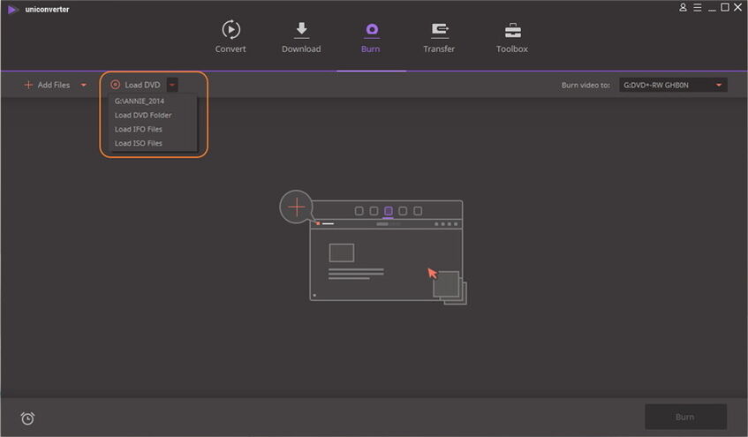The image size is (748, 437).
Task: Minimize the uniconverter window
Action: pos(712,8)
